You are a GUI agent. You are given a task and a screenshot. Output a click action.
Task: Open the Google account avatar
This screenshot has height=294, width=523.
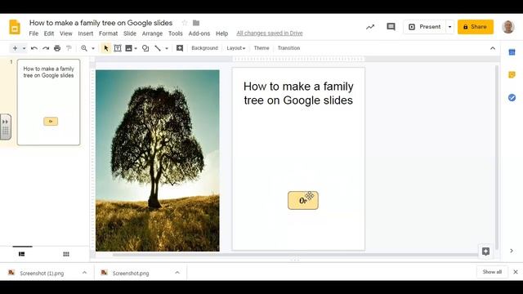508,27
